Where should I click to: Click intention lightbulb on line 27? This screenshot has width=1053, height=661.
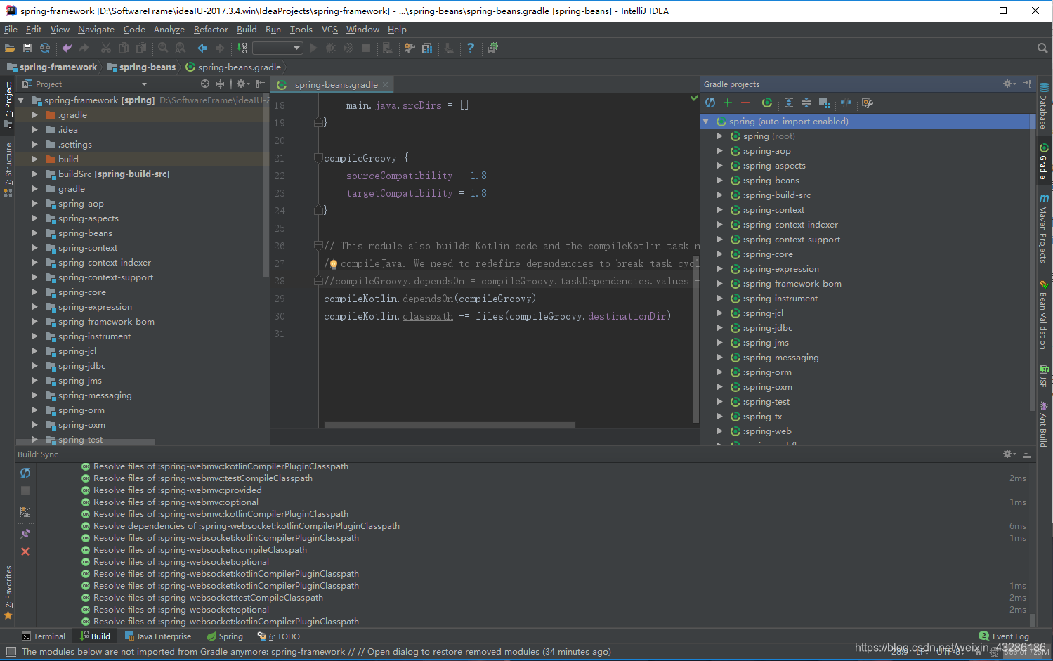coord(334,264)
